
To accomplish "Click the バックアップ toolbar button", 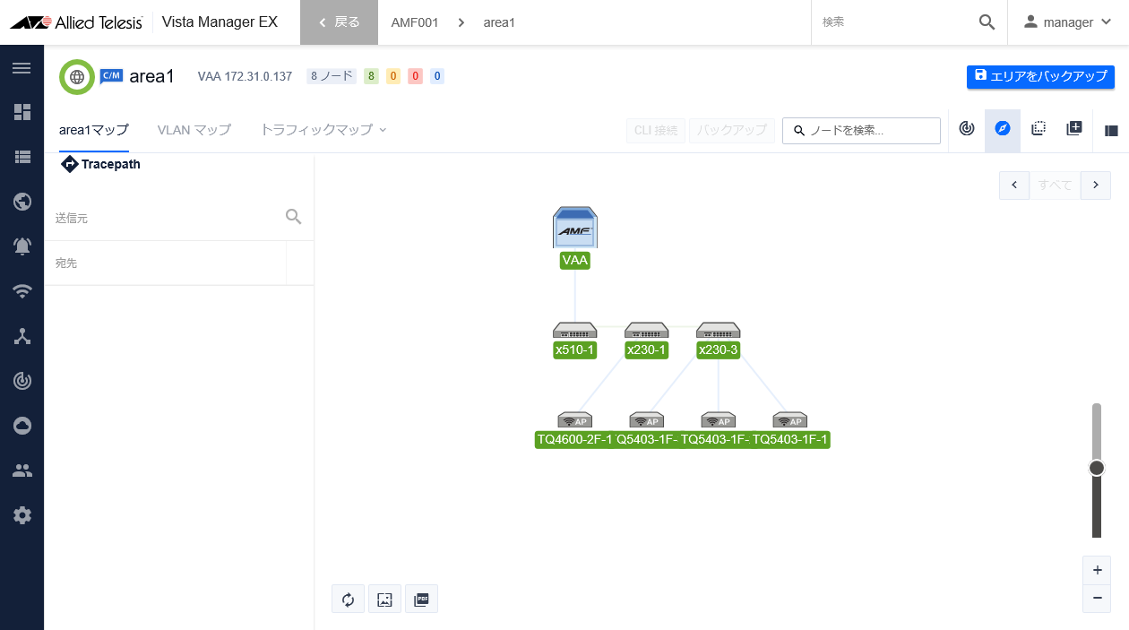I will pos(732,130).
